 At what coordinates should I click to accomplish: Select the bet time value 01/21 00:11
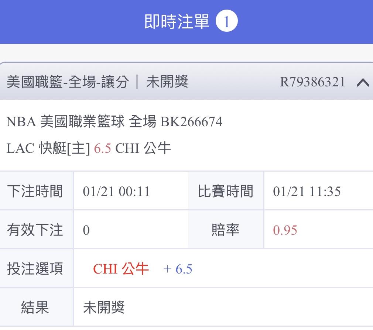[x=116, y=192]
